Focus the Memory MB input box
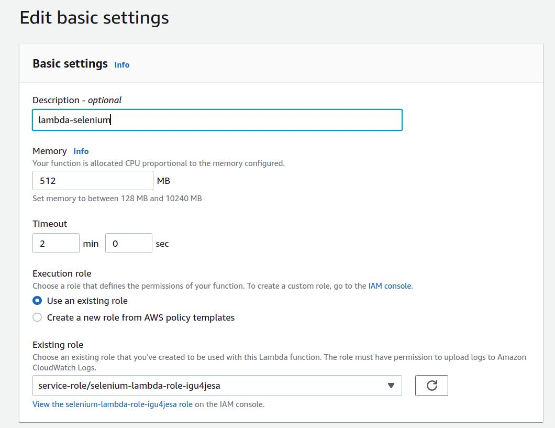The height and width of the screenshot is (428, 555). [x=93, y=181]
